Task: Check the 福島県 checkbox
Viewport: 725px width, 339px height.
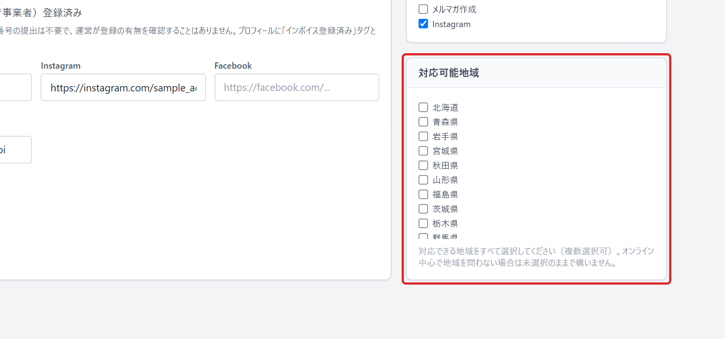Action: coord(423,194)
